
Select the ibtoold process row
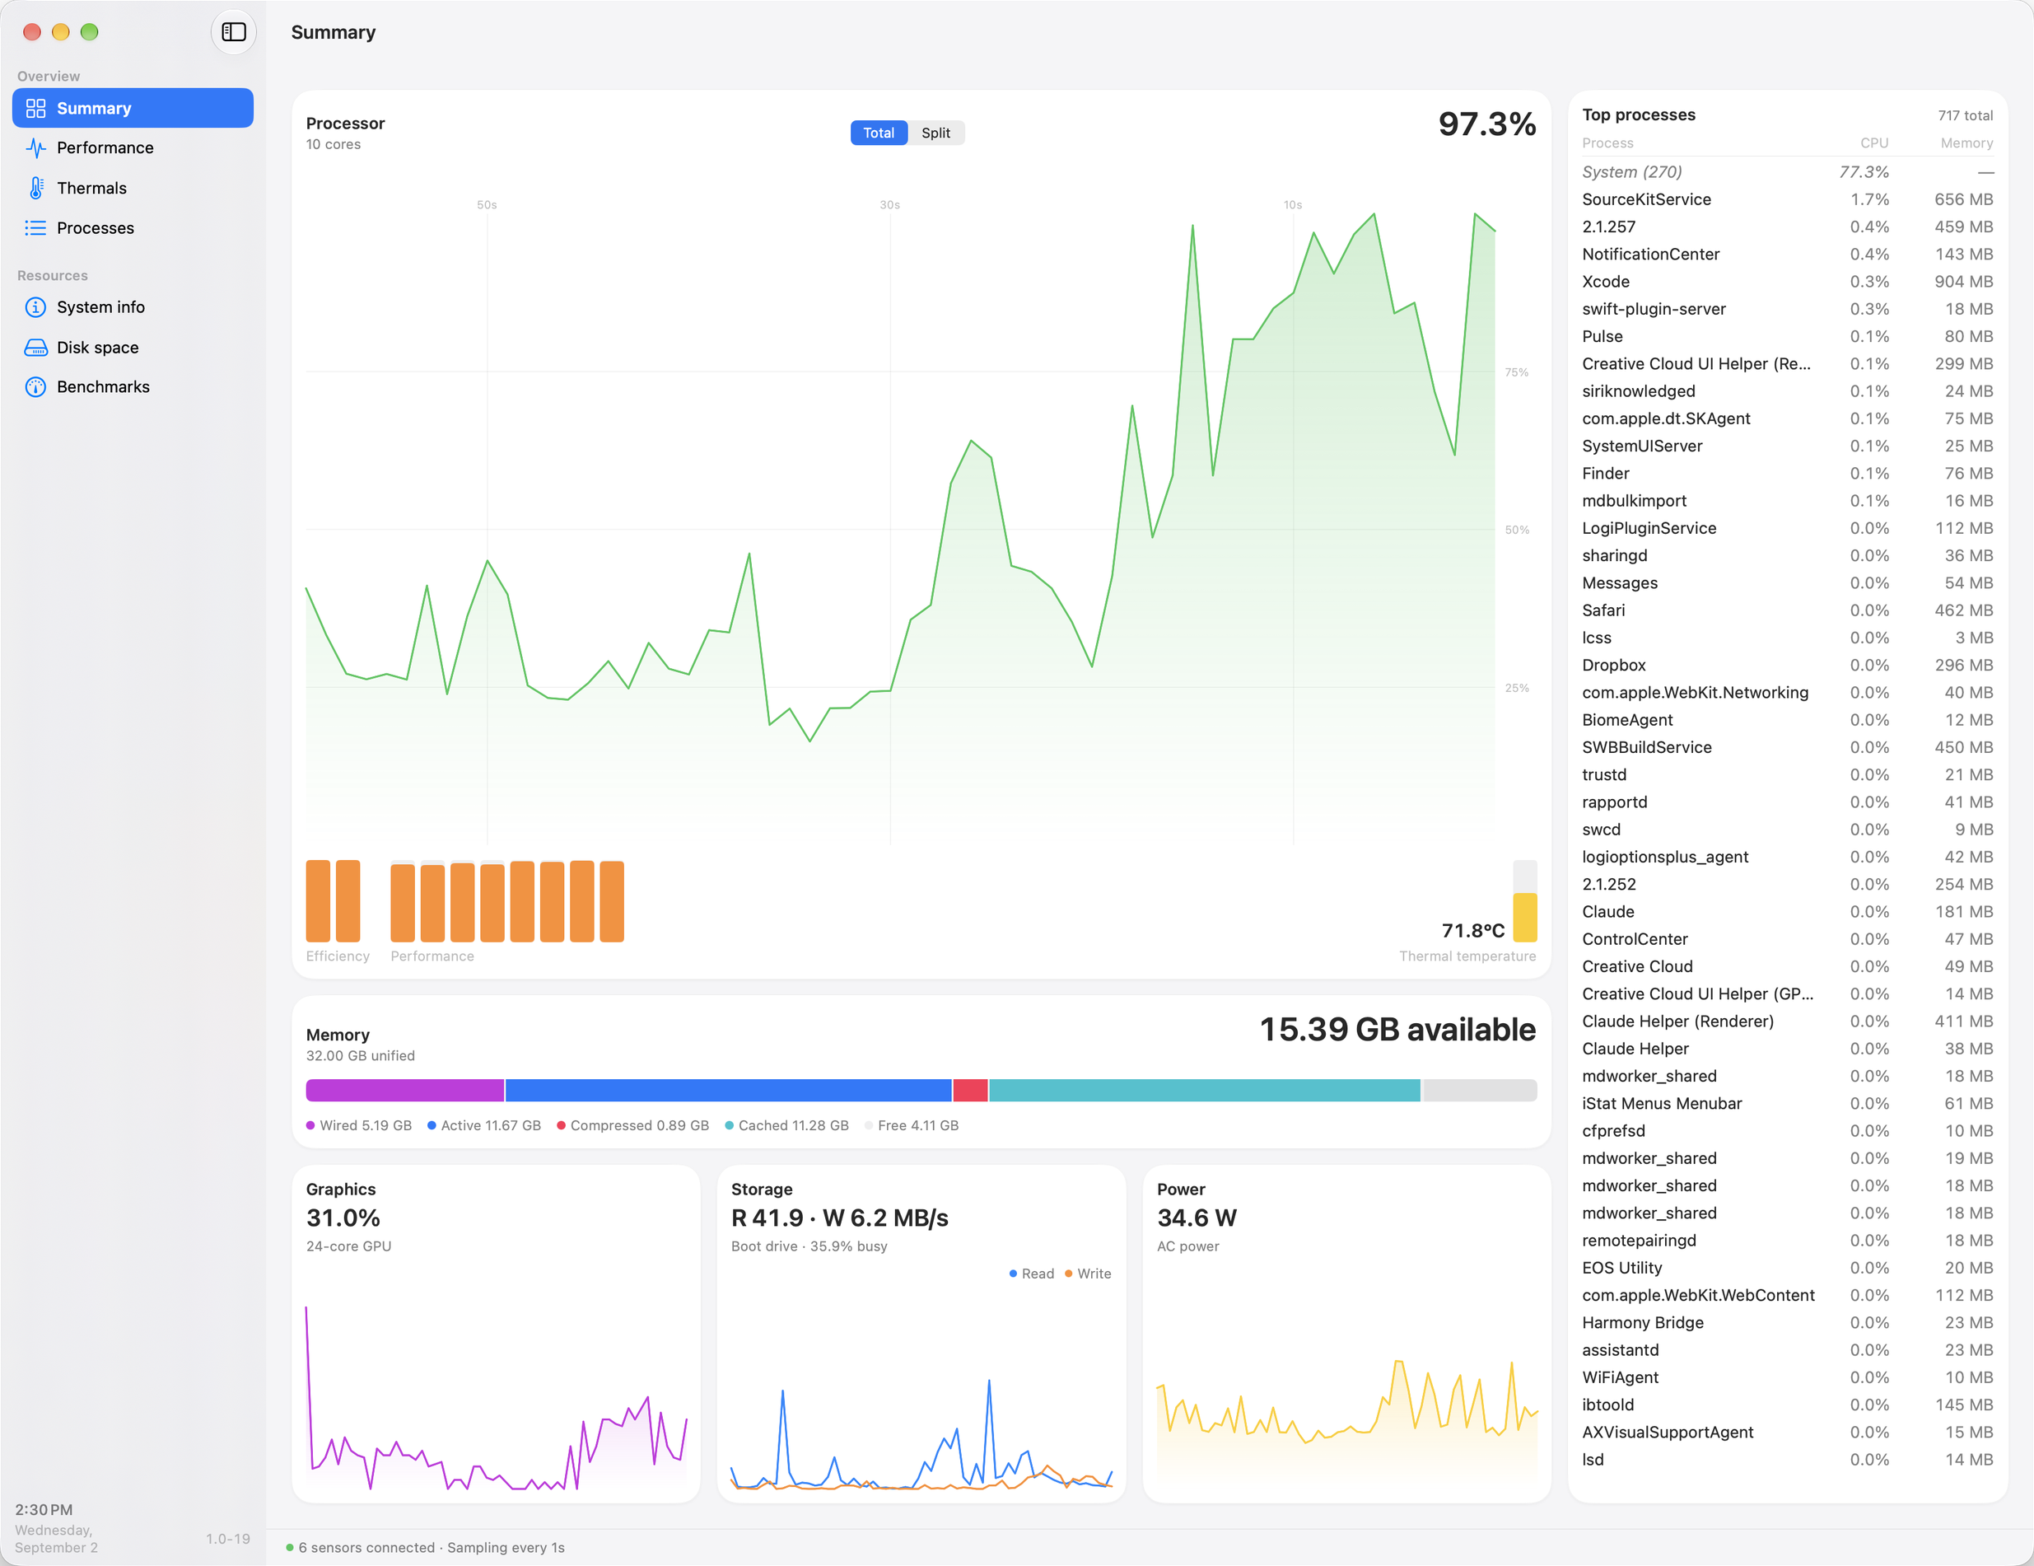tap(1787, 1405)
